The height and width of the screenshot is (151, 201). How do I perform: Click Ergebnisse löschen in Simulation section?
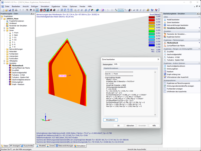(x=173, y=37)
